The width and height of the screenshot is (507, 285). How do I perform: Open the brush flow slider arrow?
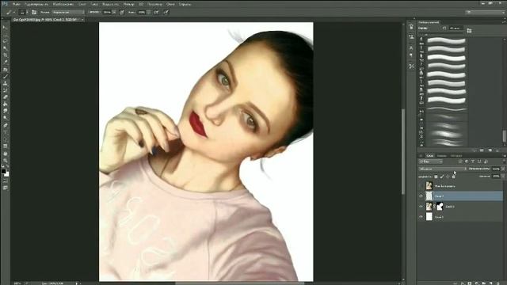(148, 13)
